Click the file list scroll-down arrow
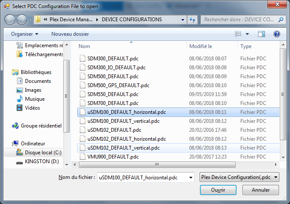The height and width of the screenshot is (204, 290). click(283, 158)
